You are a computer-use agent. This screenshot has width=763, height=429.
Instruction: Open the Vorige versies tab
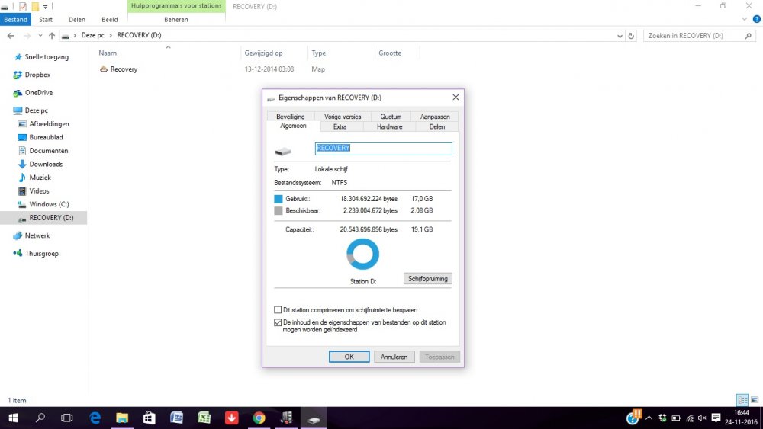click(x=343, y=117)
